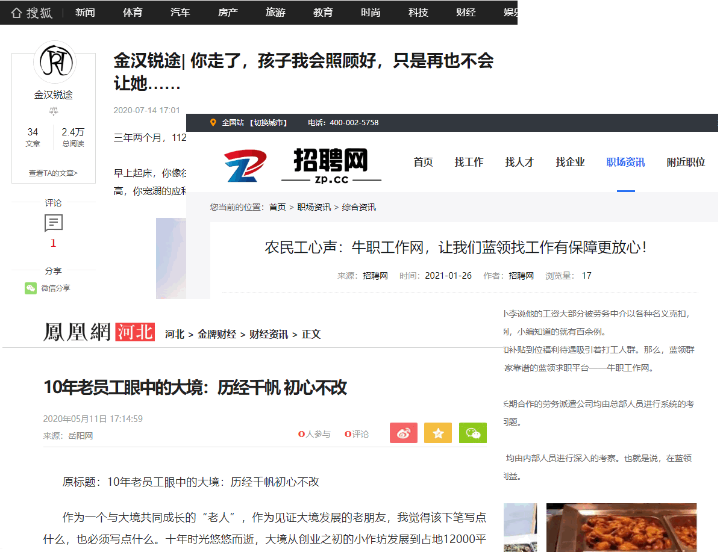Click the 2.4万 总阅读 stat
Viewport: 723px width, 552px height.
point(73,137)
